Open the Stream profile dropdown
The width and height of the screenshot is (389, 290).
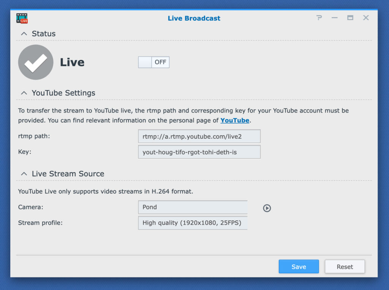click(193, 223)
